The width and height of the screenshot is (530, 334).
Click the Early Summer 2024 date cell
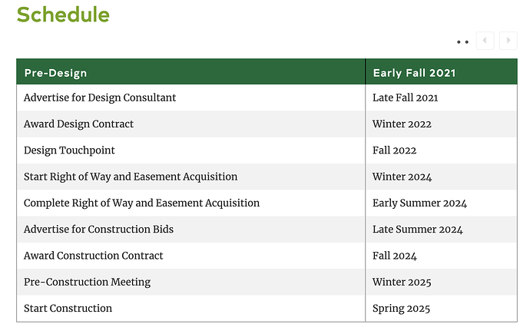coord(442,203)
